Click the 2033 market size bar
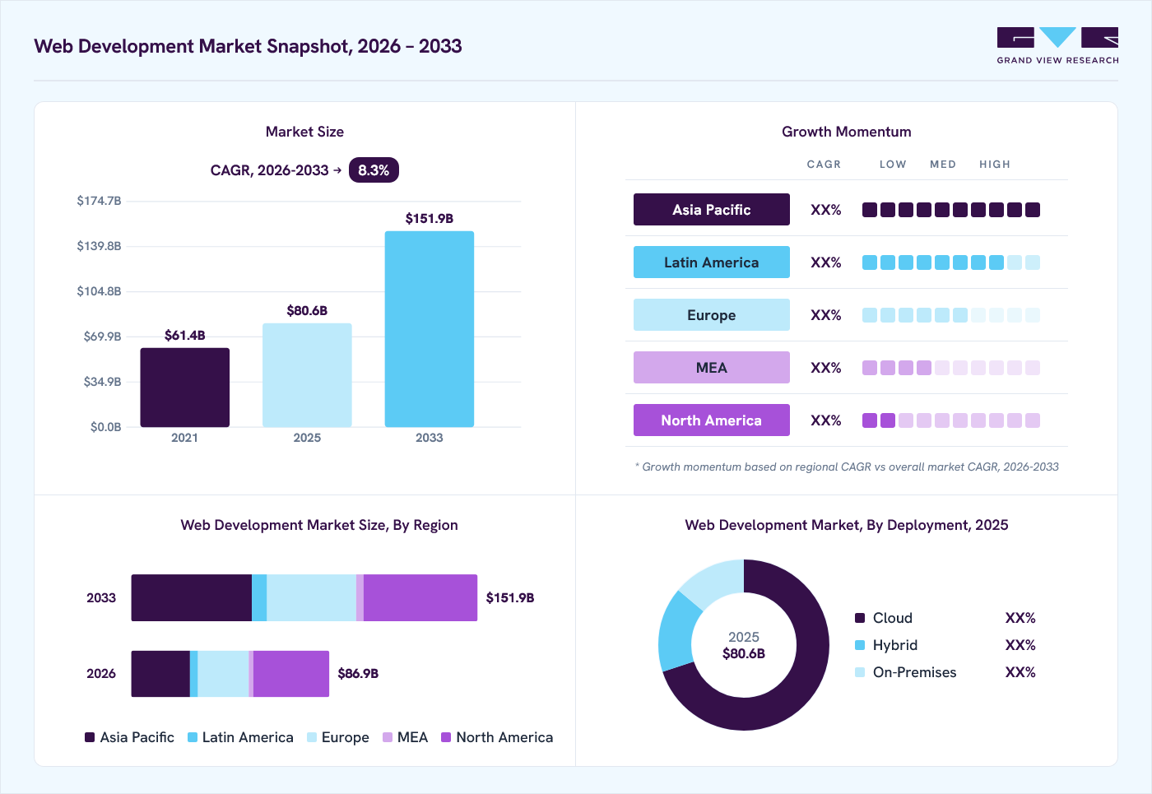 tap(430, 329)
